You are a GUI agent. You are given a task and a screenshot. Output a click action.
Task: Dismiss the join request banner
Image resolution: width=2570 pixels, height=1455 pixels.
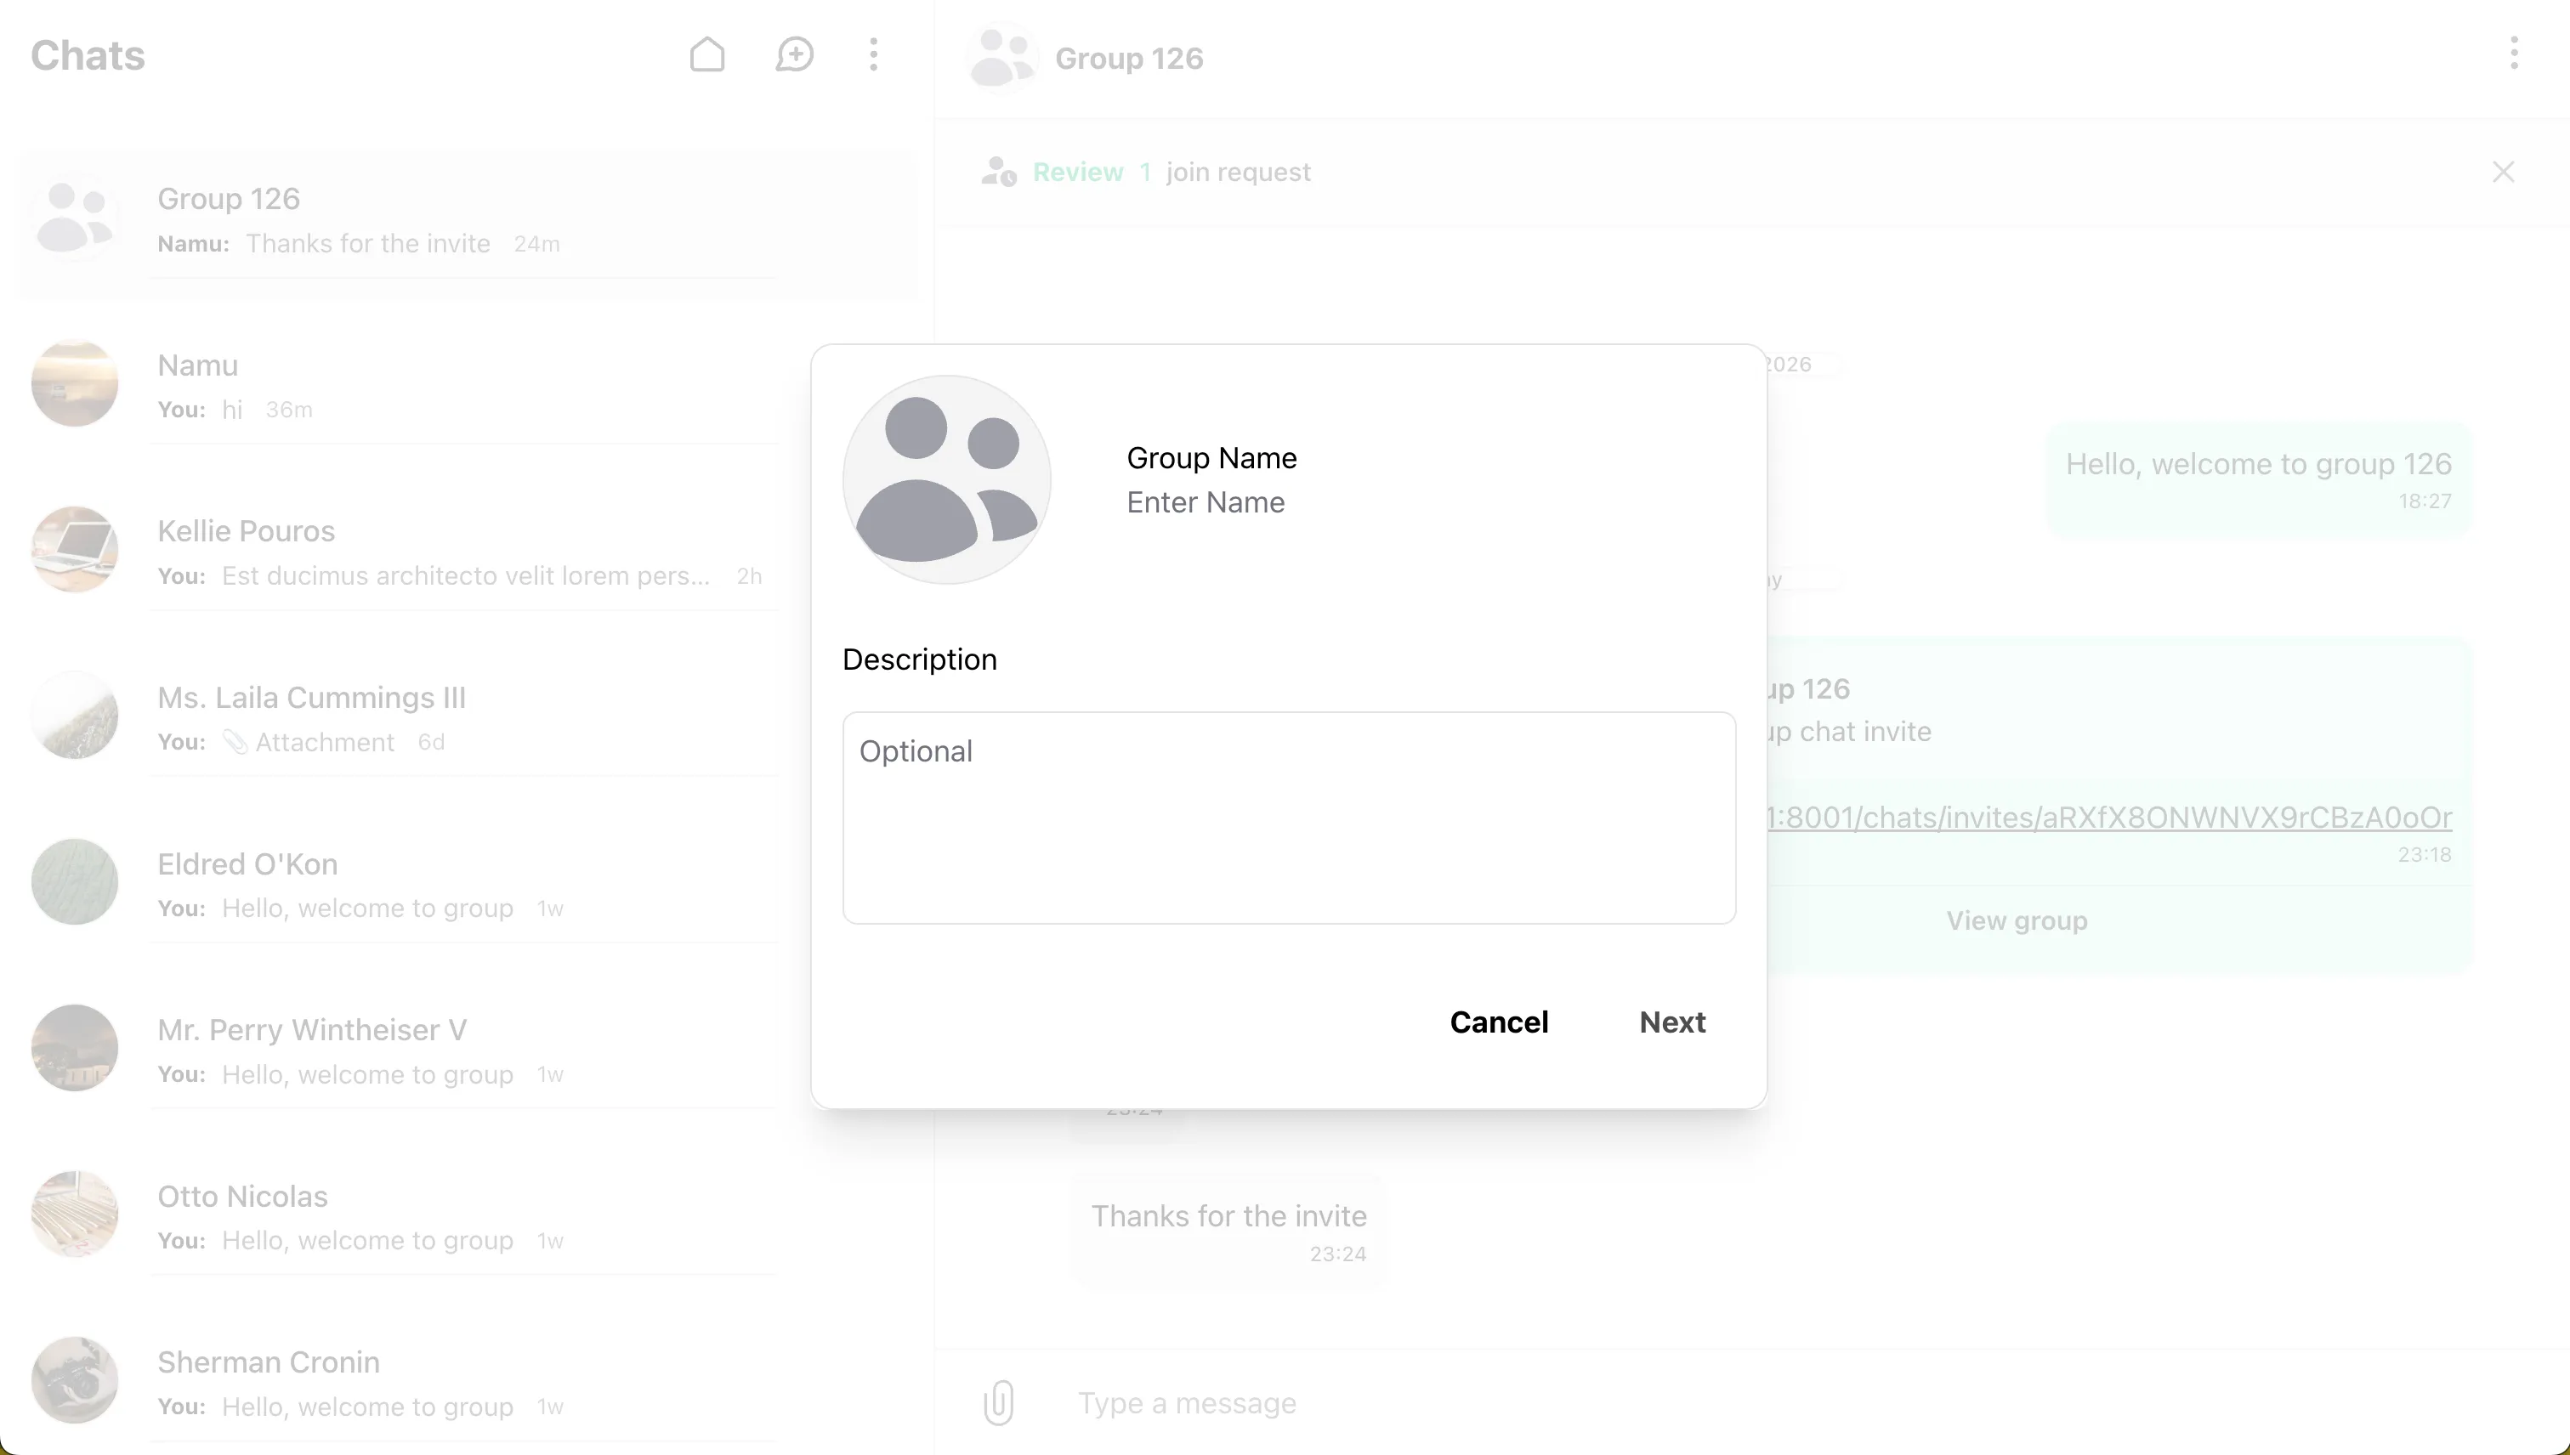2503,172
